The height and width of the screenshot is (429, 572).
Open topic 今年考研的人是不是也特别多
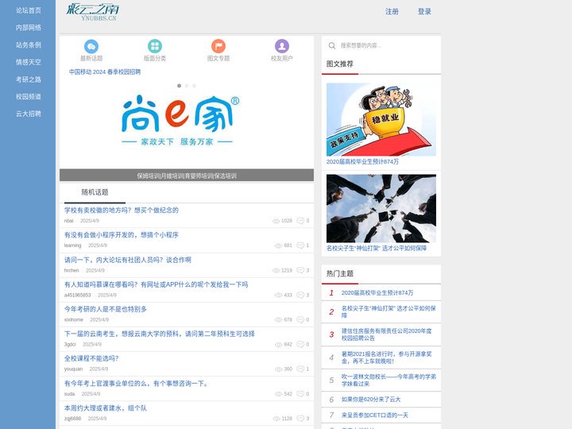coord(106,309)
